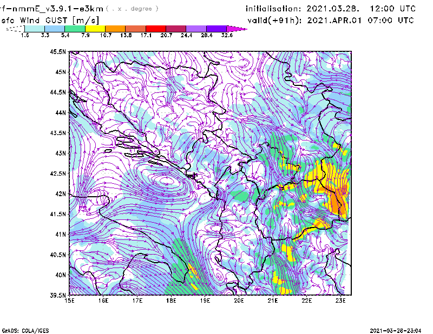Click the 45.5N latitude axis label
433x334 pixels.
click(x=57, y=52)
